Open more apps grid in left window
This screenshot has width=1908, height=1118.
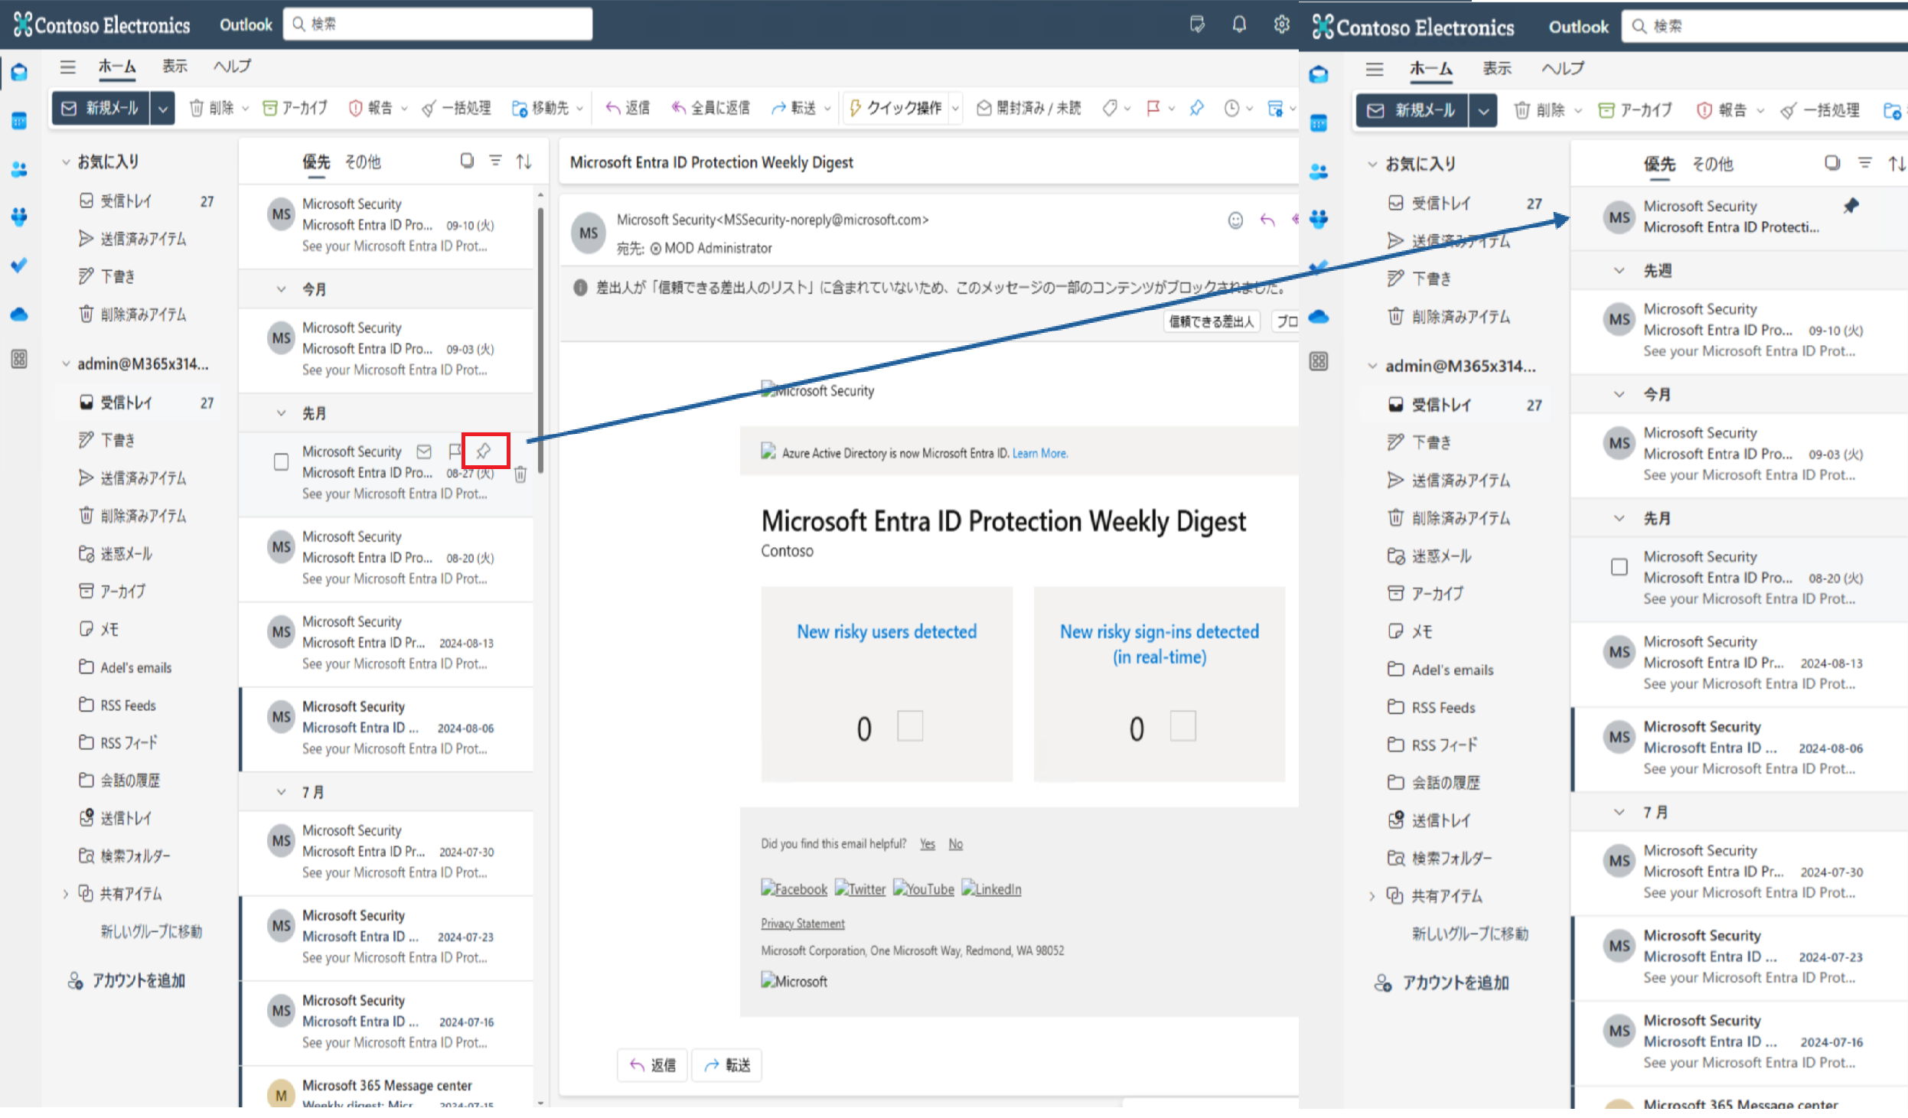[19, 359]
